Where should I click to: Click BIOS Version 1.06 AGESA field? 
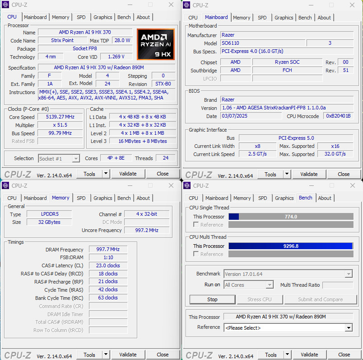pyautogui.click(x=287, y=108)
